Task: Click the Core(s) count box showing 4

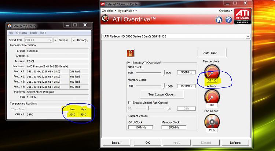Action: click(x=55, y=40)
